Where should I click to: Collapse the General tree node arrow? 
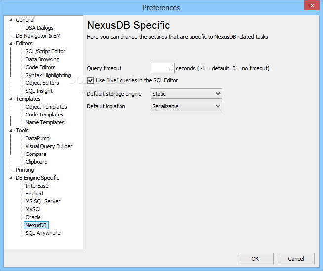(x=11, y=20)
